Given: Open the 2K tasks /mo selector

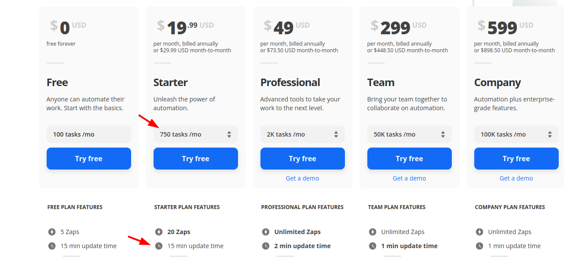Looking at the screenshot, I should tap(303, 134).
